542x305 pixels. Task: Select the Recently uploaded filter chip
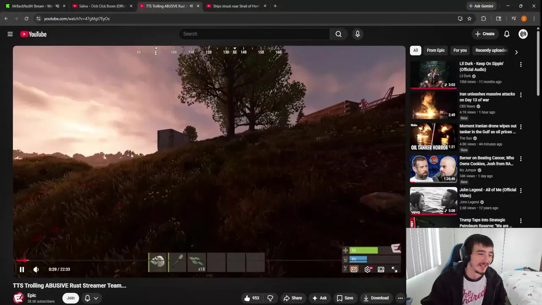[x=491, y=50]
